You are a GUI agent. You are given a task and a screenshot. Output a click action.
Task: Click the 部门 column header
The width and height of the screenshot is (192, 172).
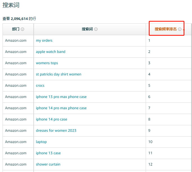point(16,29)
